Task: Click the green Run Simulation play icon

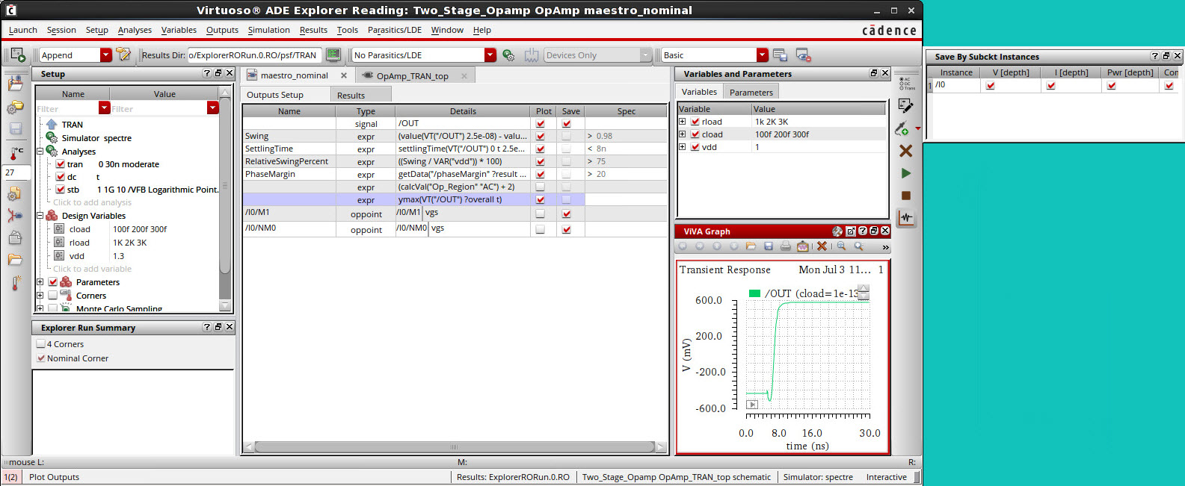Action: (905, 173)
